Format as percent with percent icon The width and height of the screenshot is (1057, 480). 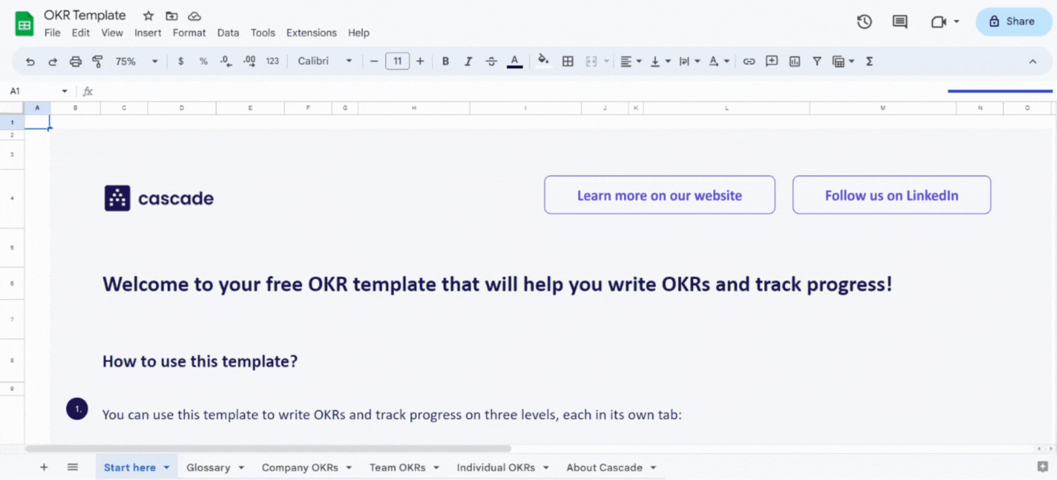pos(203,62)
